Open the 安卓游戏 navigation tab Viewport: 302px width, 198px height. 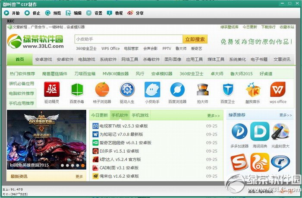click(44, 60)
